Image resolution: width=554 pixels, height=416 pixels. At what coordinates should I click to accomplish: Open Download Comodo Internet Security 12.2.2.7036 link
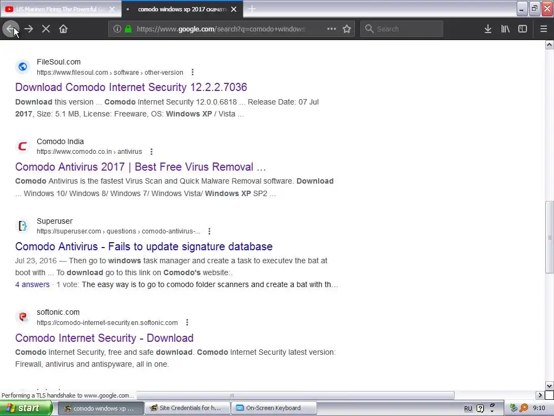click(x=131, y=87)
